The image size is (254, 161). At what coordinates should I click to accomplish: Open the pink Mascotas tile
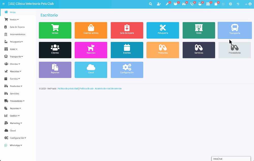click(x=91, y=50)
